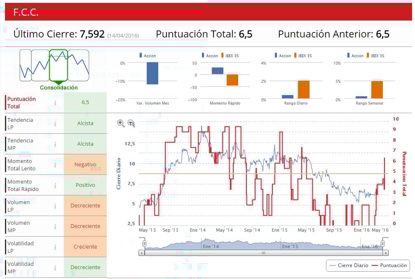Click the navigator scrollbar center grip

point(263,253)
